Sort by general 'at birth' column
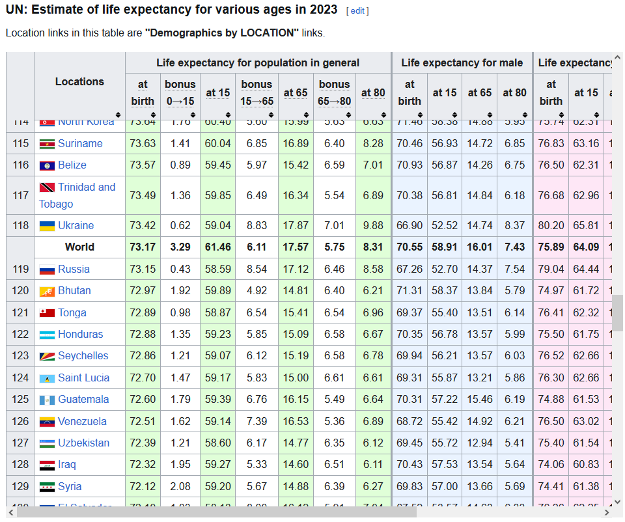 (153, 115)
